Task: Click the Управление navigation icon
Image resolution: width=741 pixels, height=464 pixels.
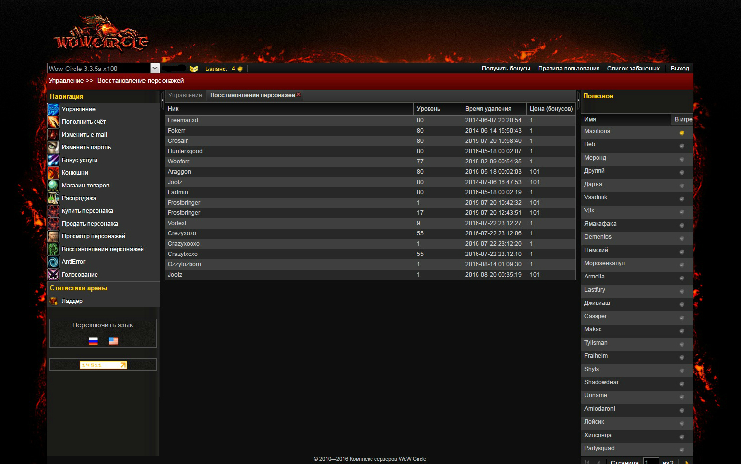Action: (x=53, y=109)
